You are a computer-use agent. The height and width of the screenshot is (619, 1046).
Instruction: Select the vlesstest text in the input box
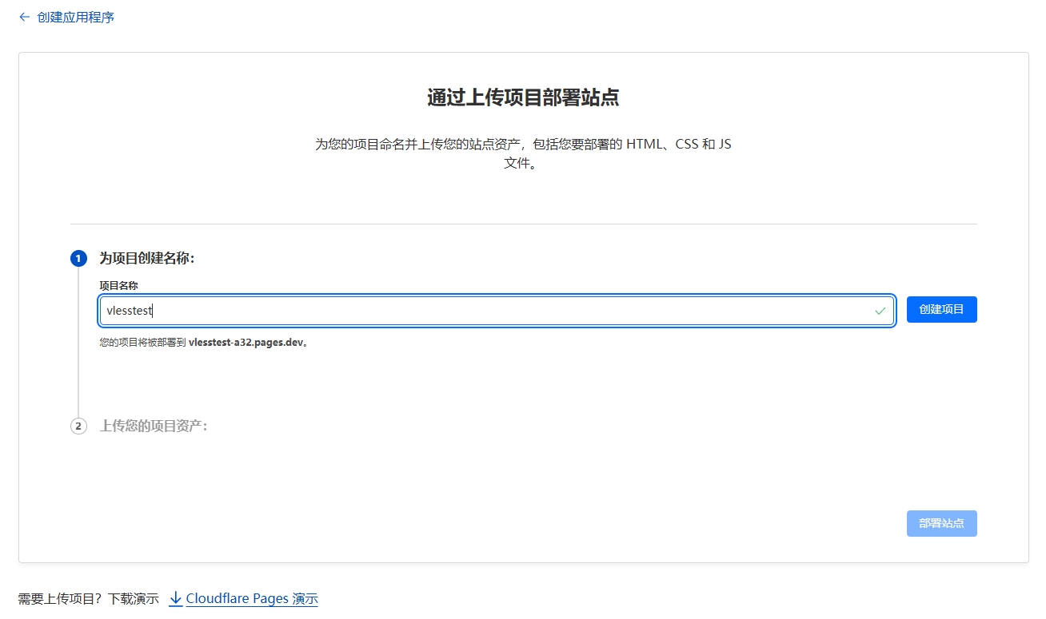130,310
